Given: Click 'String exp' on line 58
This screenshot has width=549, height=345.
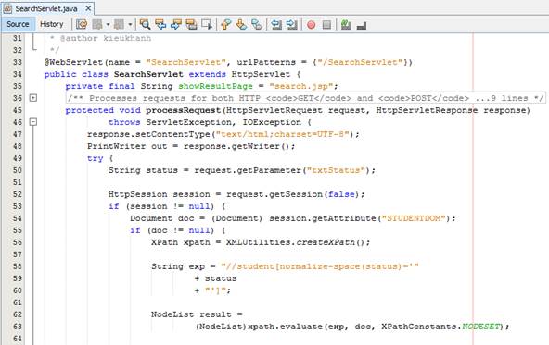Looking at the screenshot, I should (178, 266).
